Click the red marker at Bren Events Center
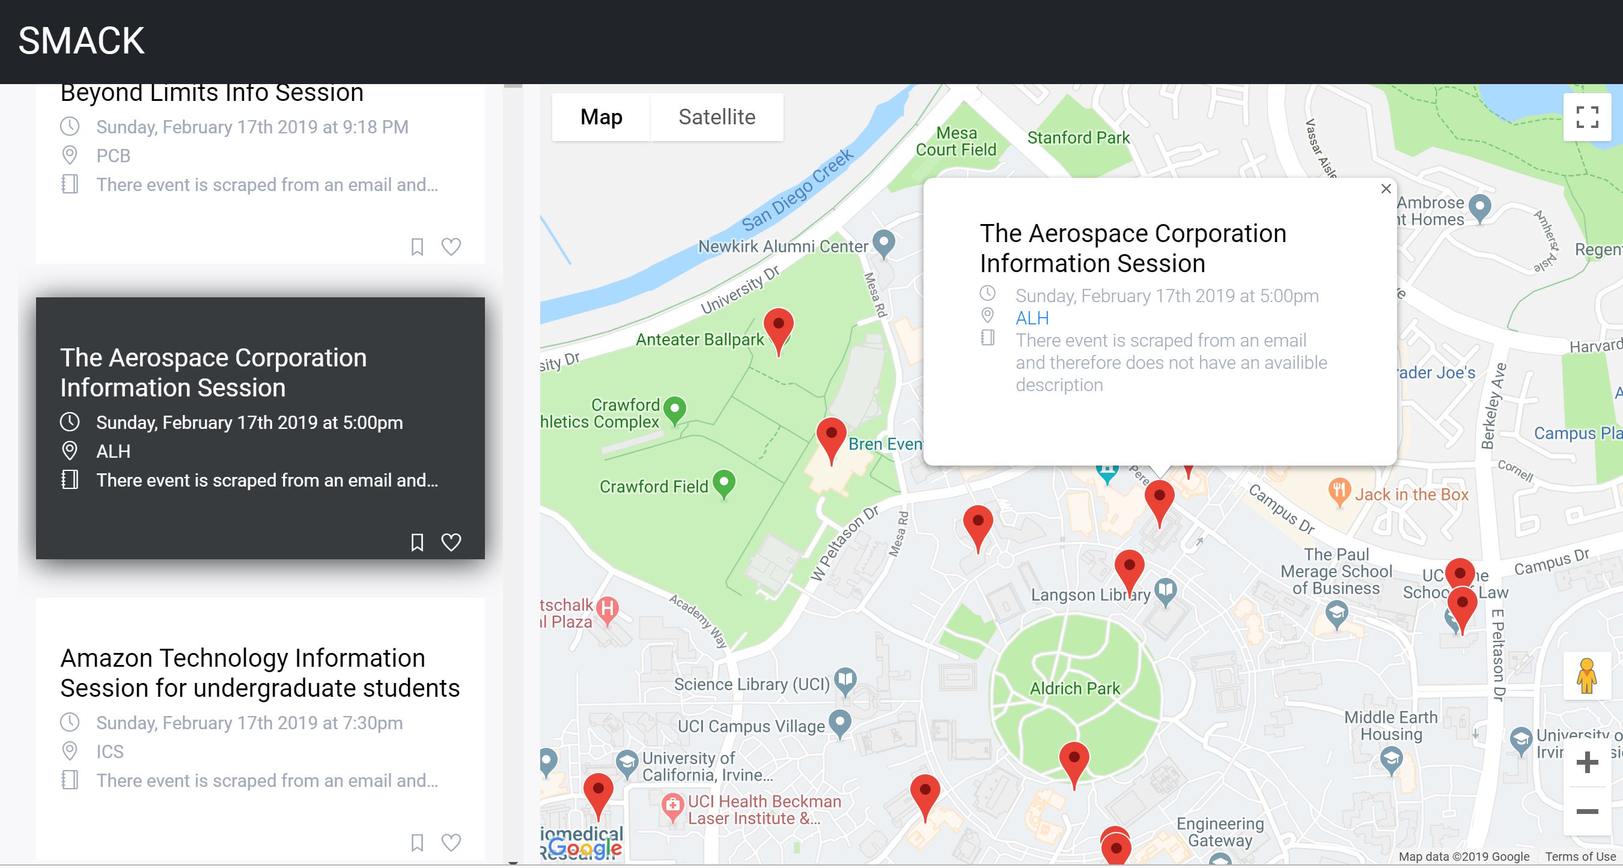 point(831,437)
